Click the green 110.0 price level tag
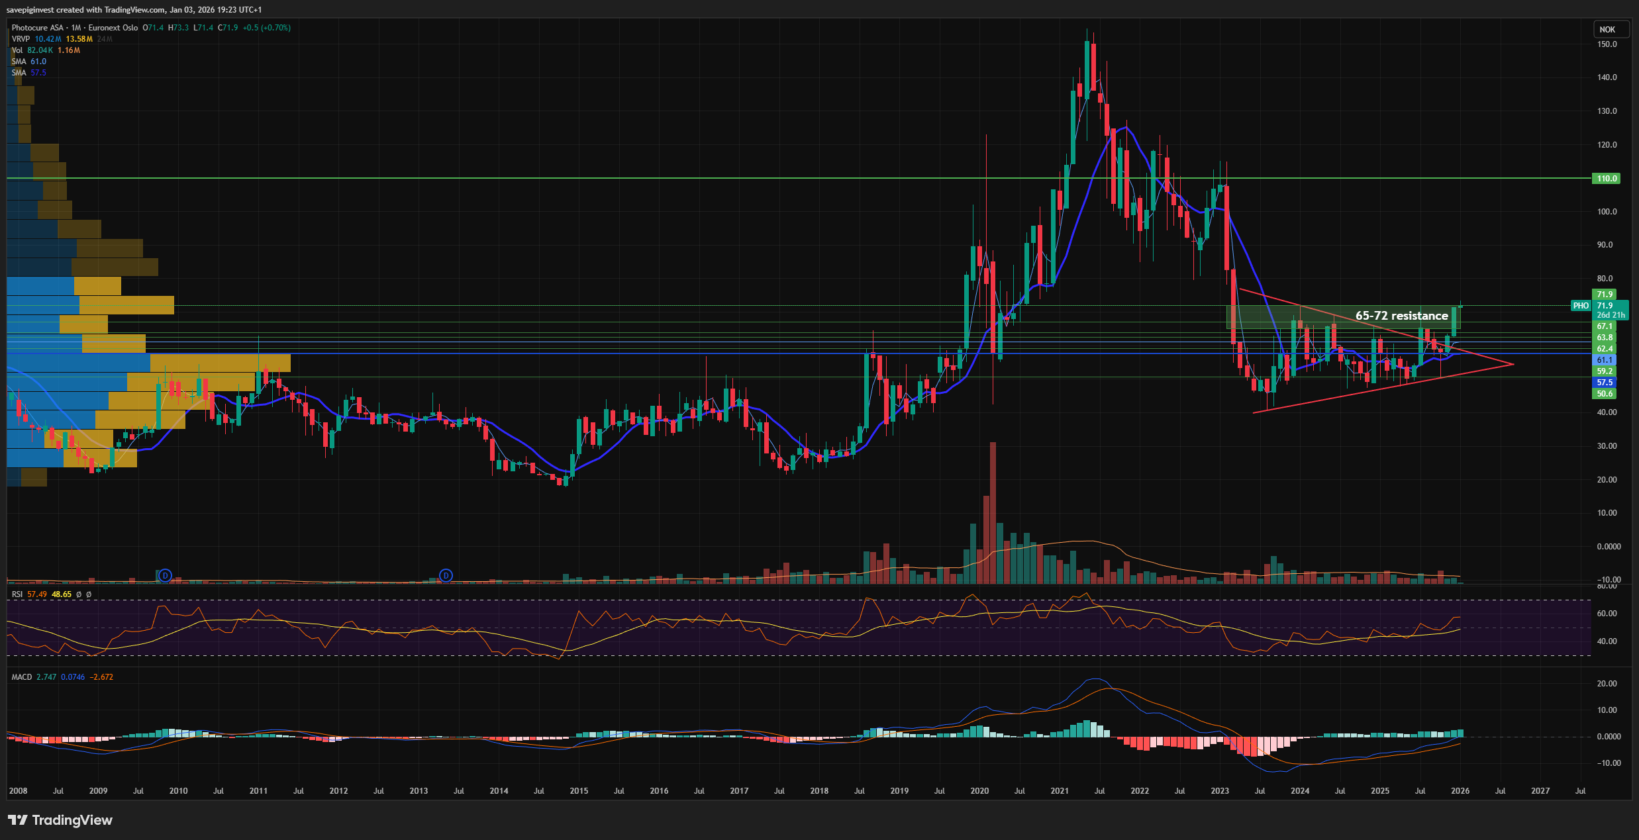The width and height of the screenshot is (1639, 840). (1606, 179)
